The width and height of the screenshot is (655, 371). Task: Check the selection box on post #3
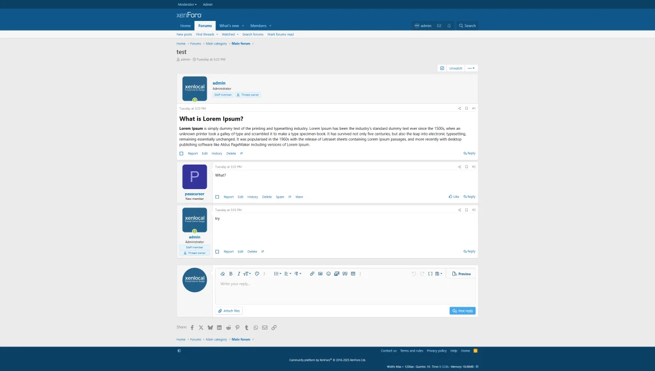click(217, 251)
